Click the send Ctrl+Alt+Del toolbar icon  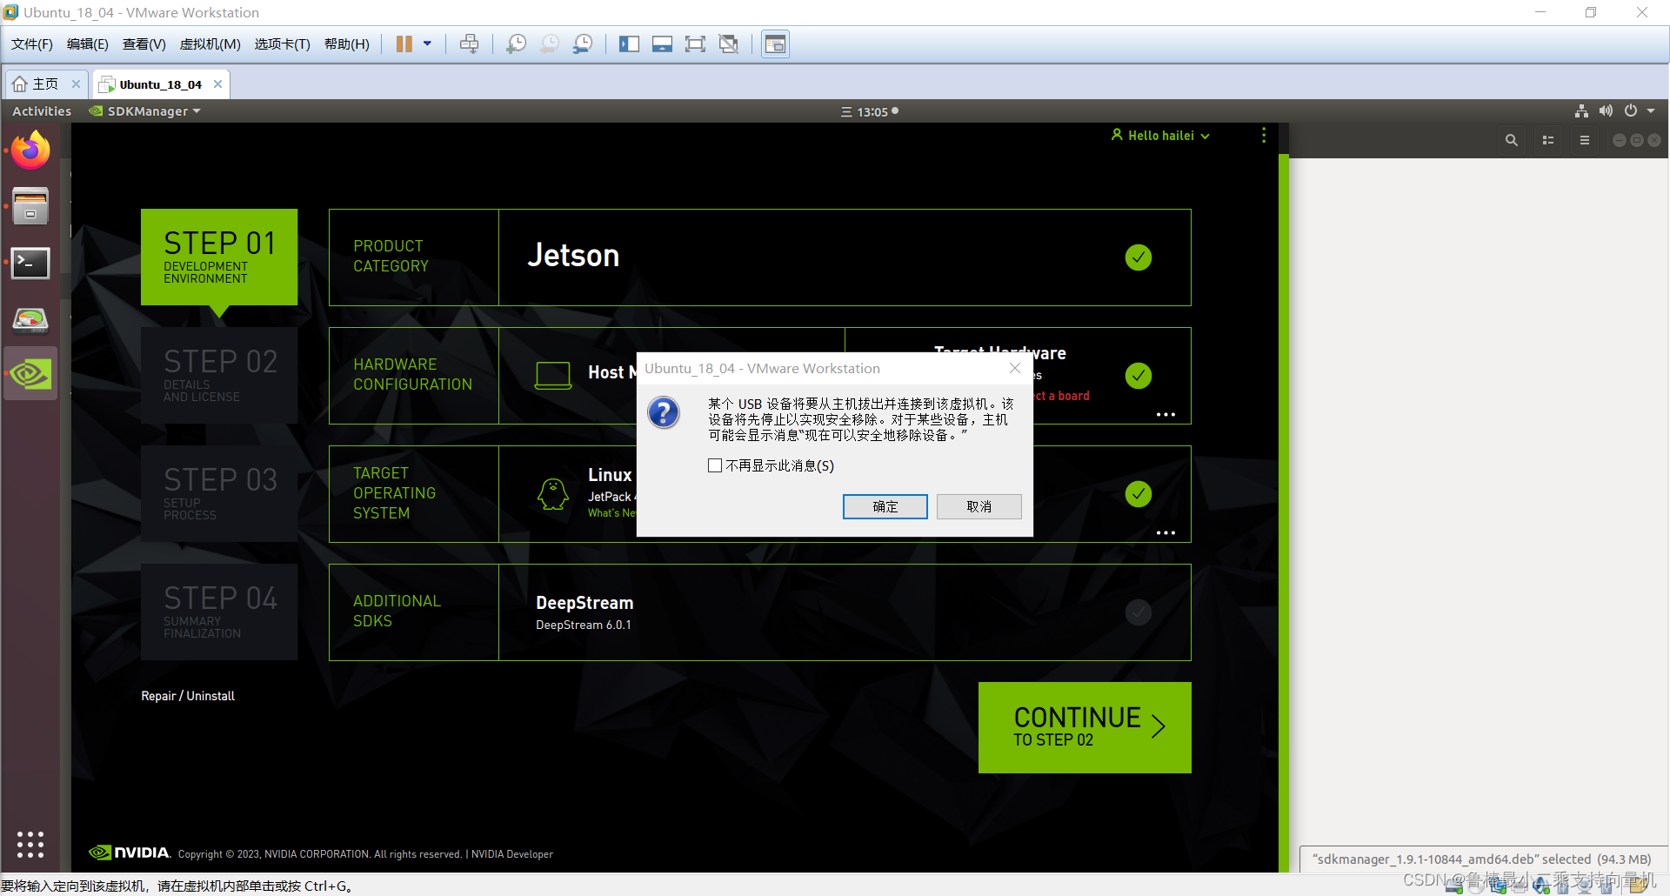pyautogui.click(x=469, y=44)
